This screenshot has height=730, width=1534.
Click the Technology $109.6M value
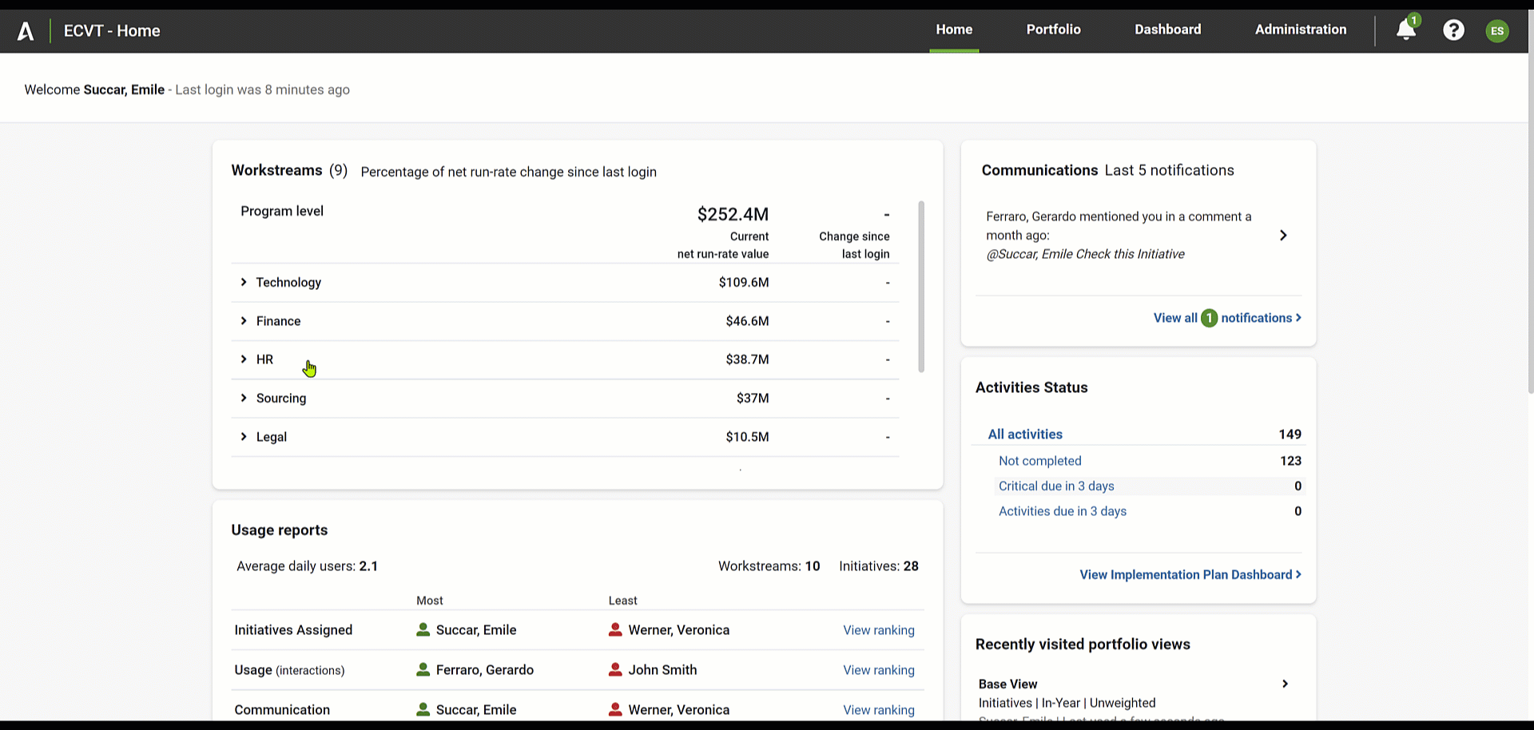[744, 282]
